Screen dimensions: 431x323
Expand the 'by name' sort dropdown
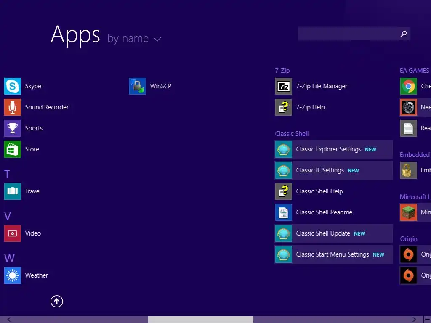pyautogui.click(x=134, y=39)
